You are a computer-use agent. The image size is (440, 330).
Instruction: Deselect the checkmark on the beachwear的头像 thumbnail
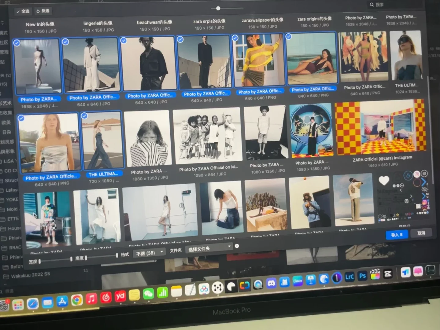click(124, 40)
